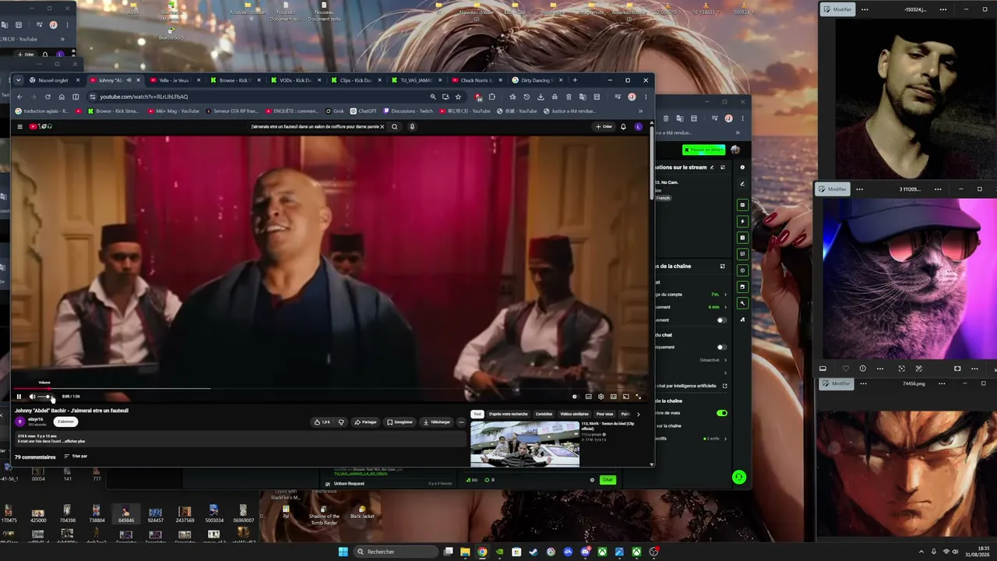Image resolution: width=997 pixels, height=561 pixels.
Task: Click the Partager button
Action: point(365,422)
